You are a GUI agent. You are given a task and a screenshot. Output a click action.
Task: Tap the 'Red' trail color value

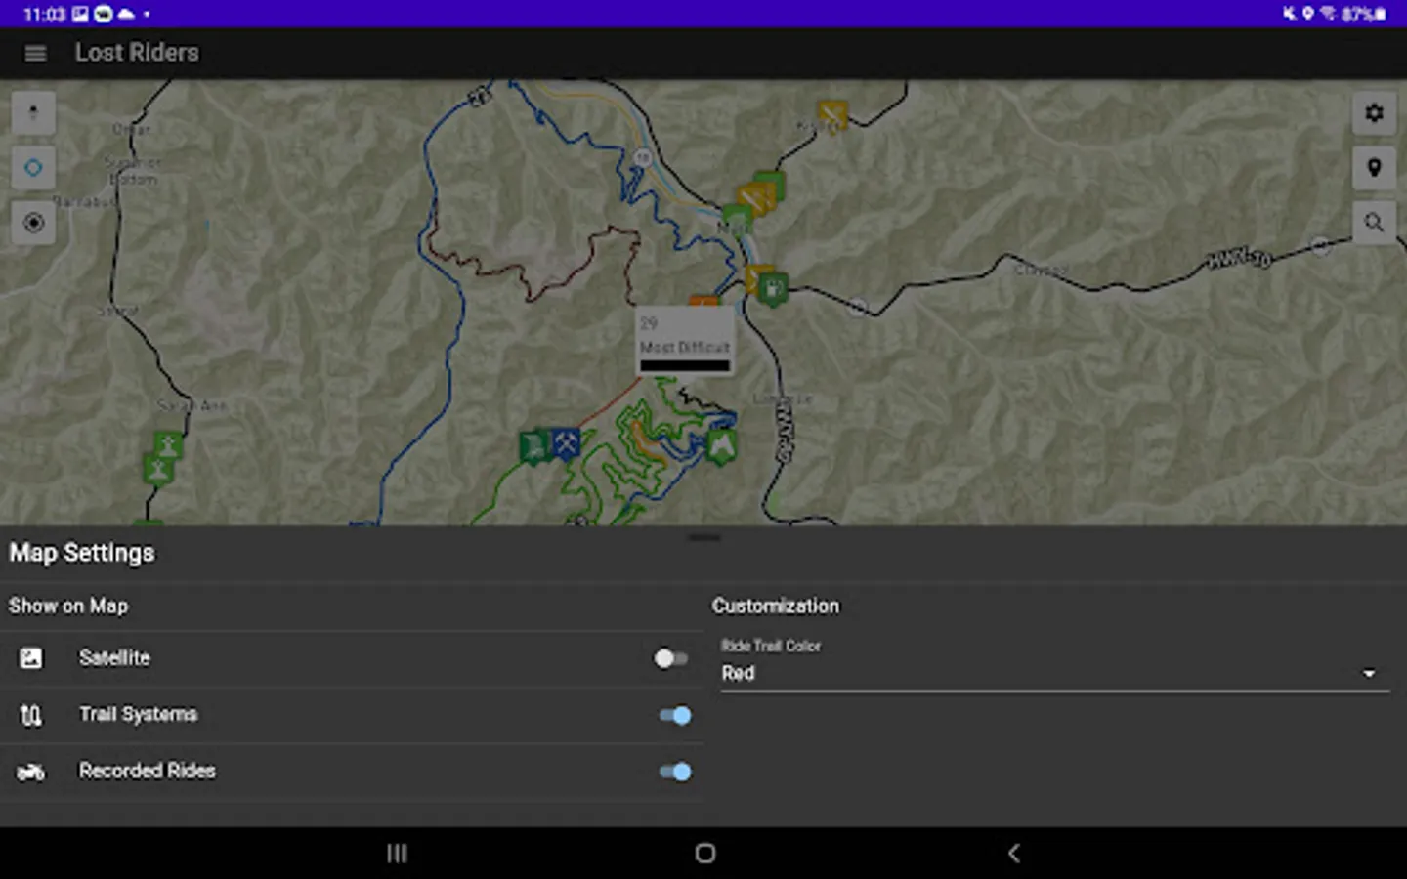coord(738,673)
